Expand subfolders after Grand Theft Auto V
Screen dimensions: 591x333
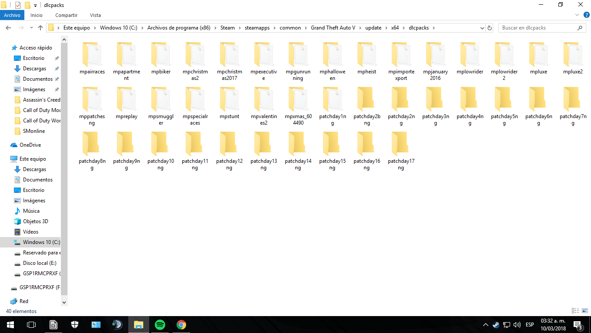pos(360,28)
